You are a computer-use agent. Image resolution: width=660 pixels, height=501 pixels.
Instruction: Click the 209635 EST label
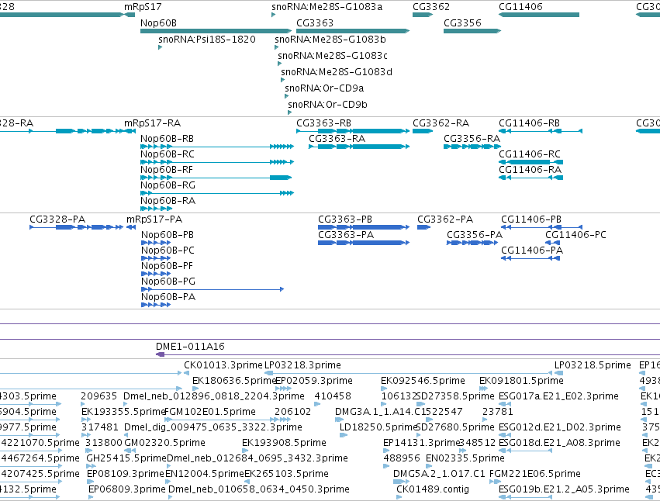[x=98, y=396]
